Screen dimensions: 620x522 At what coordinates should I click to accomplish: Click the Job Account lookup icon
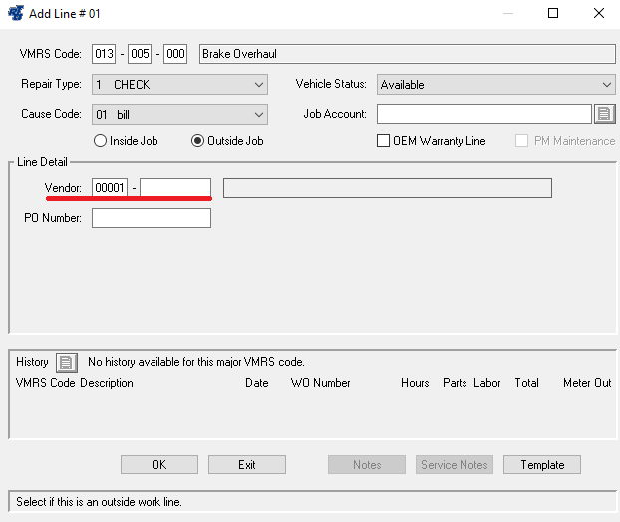(x=604, y=114)
